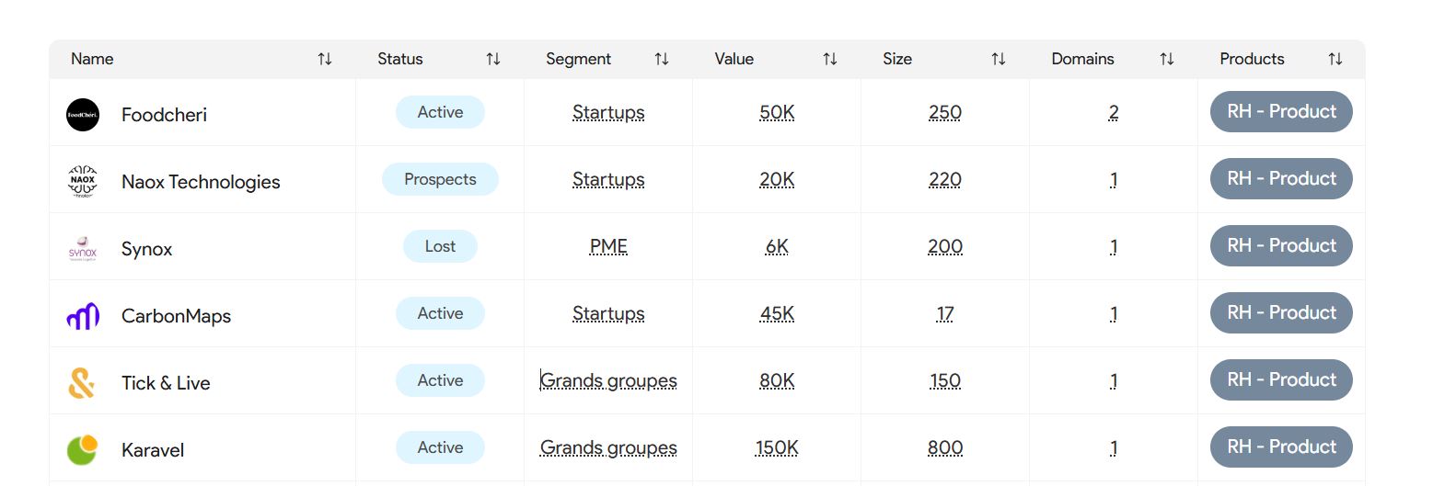The height and width of the screenshot is (486, 1433).
Task: Sort rows by Size arrows icon
Action: [x=999, y=59]
